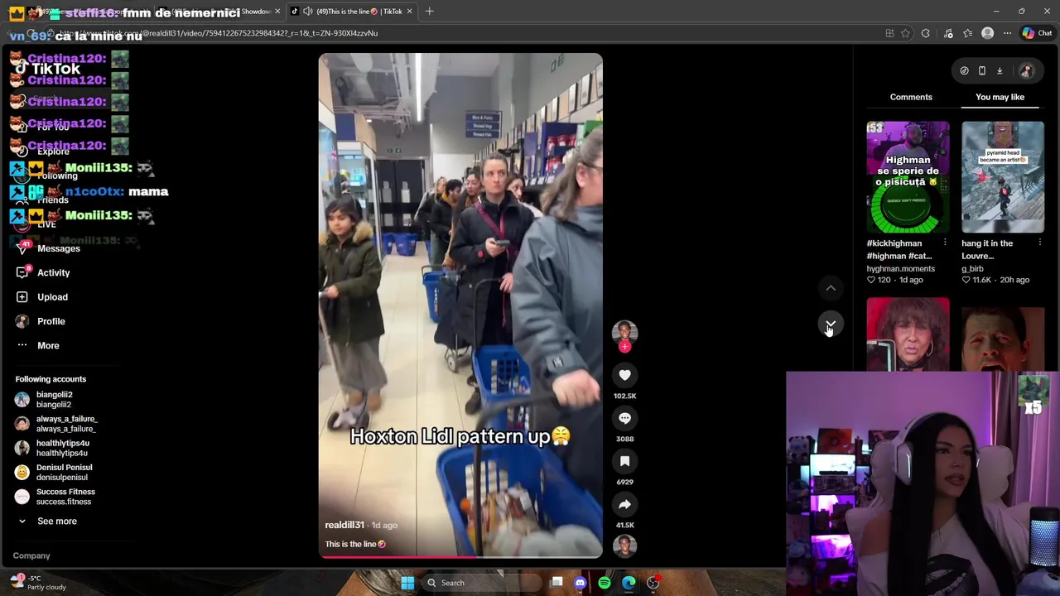The image size is (1060, 596).
Task: Follow creator with the red plus badge
Action: coord(624,347)
